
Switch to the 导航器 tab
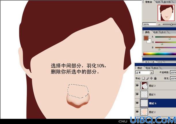click(148, 2)
